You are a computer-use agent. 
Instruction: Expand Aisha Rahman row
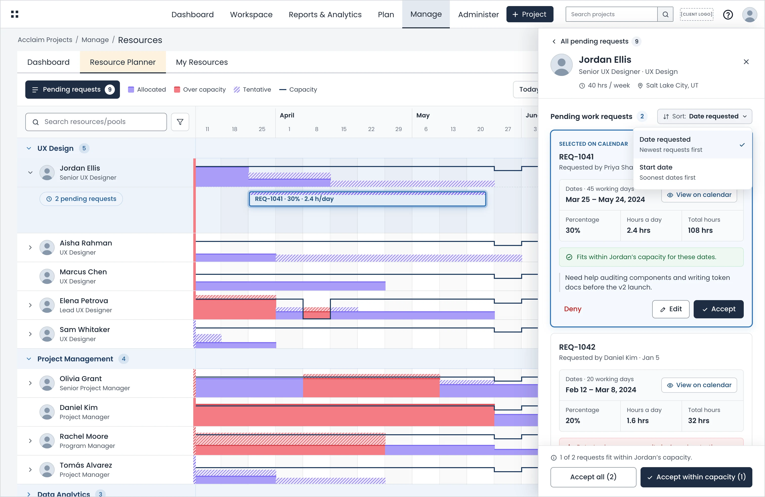point(30,247)
